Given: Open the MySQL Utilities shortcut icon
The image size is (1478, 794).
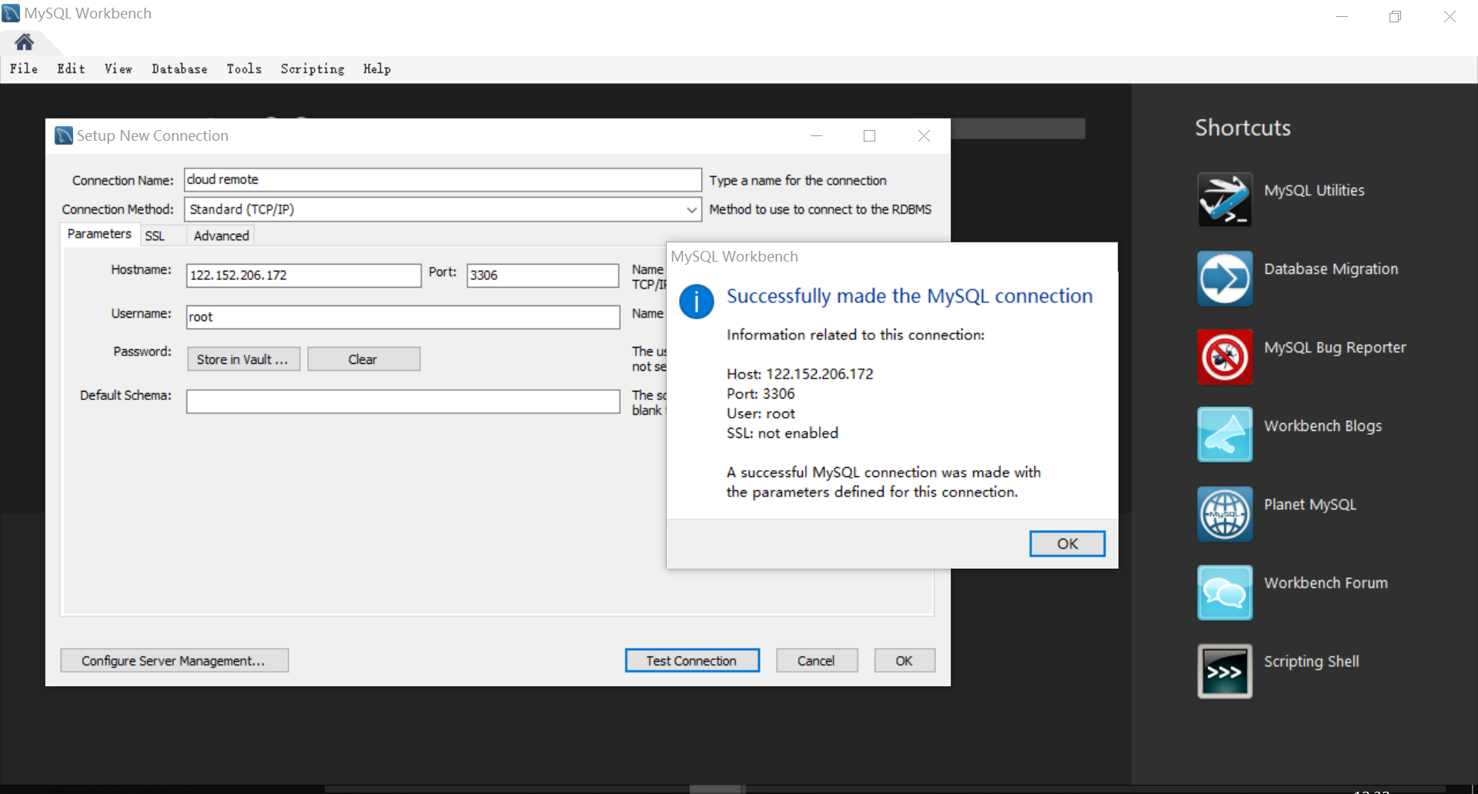Looking at the screenshot, I should tap(1224, 200).
